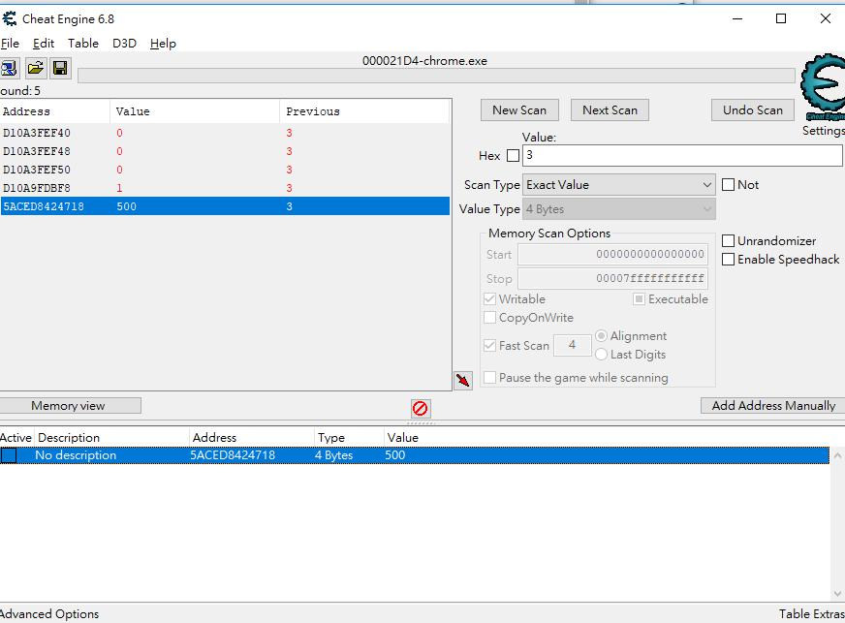Select result row D10A3FEF40
The width and height of the screenshot is (845, 623).
[x=225, y=133]
